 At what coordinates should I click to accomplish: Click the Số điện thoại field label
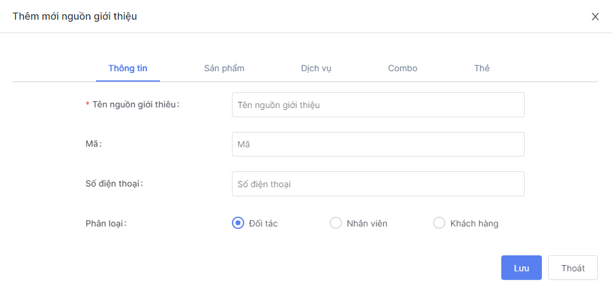114,184
